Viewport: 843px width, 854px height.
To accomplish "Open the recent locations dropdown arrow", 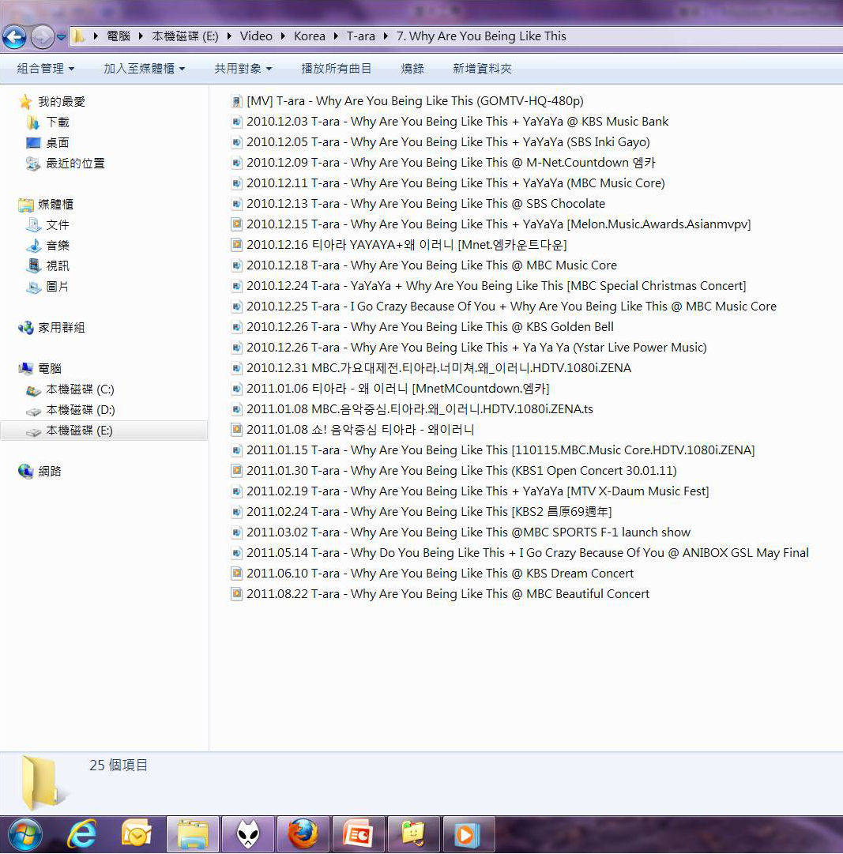I will click(x=61, y=37).
